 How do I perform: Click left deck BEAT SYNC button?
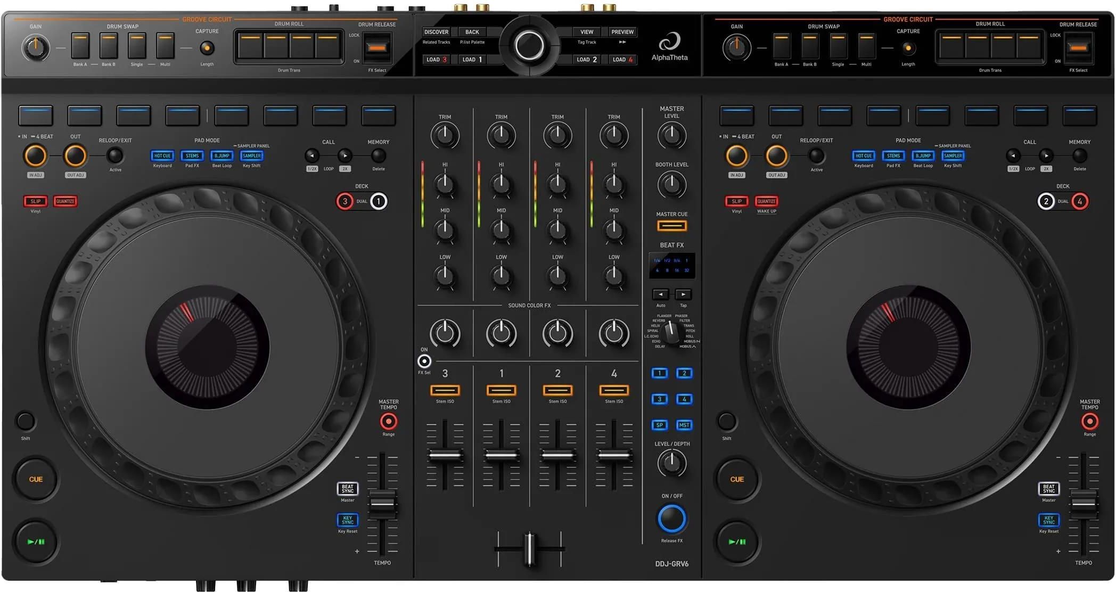(x=348, y=488)
